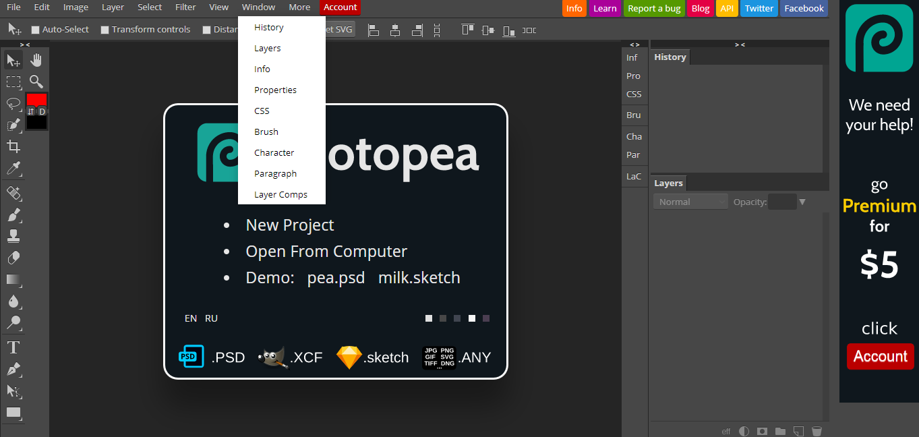Pick the Crop tool in toolbar
The height and width of the screenshot is (437, 919).
pos(13,146)
